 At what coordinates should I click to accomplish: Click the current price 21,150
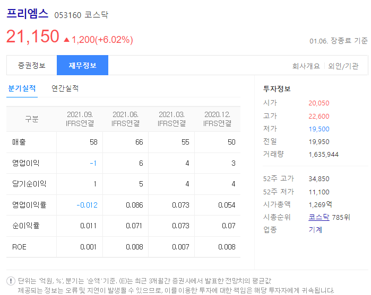33,37
